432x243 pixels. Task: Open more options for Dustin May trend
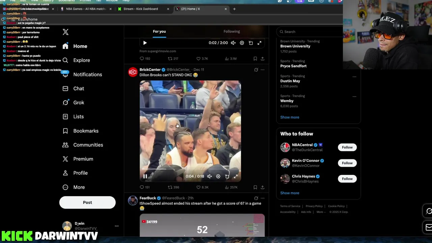click(354, 77)
